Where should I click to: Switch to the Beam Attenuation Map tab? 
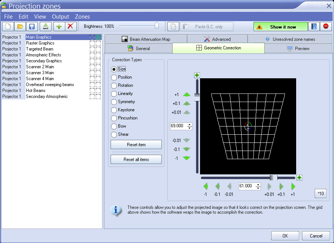tap(145, 39)
